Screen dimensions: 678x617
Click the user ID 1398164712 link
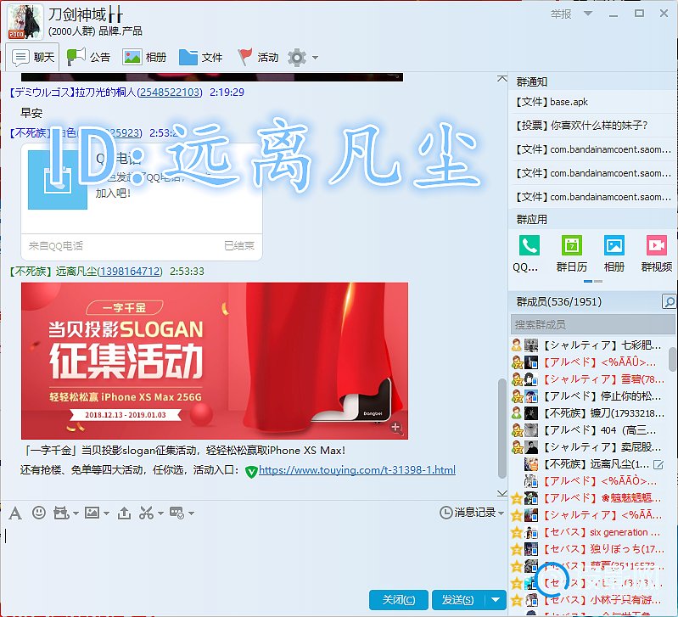(130, 272)
